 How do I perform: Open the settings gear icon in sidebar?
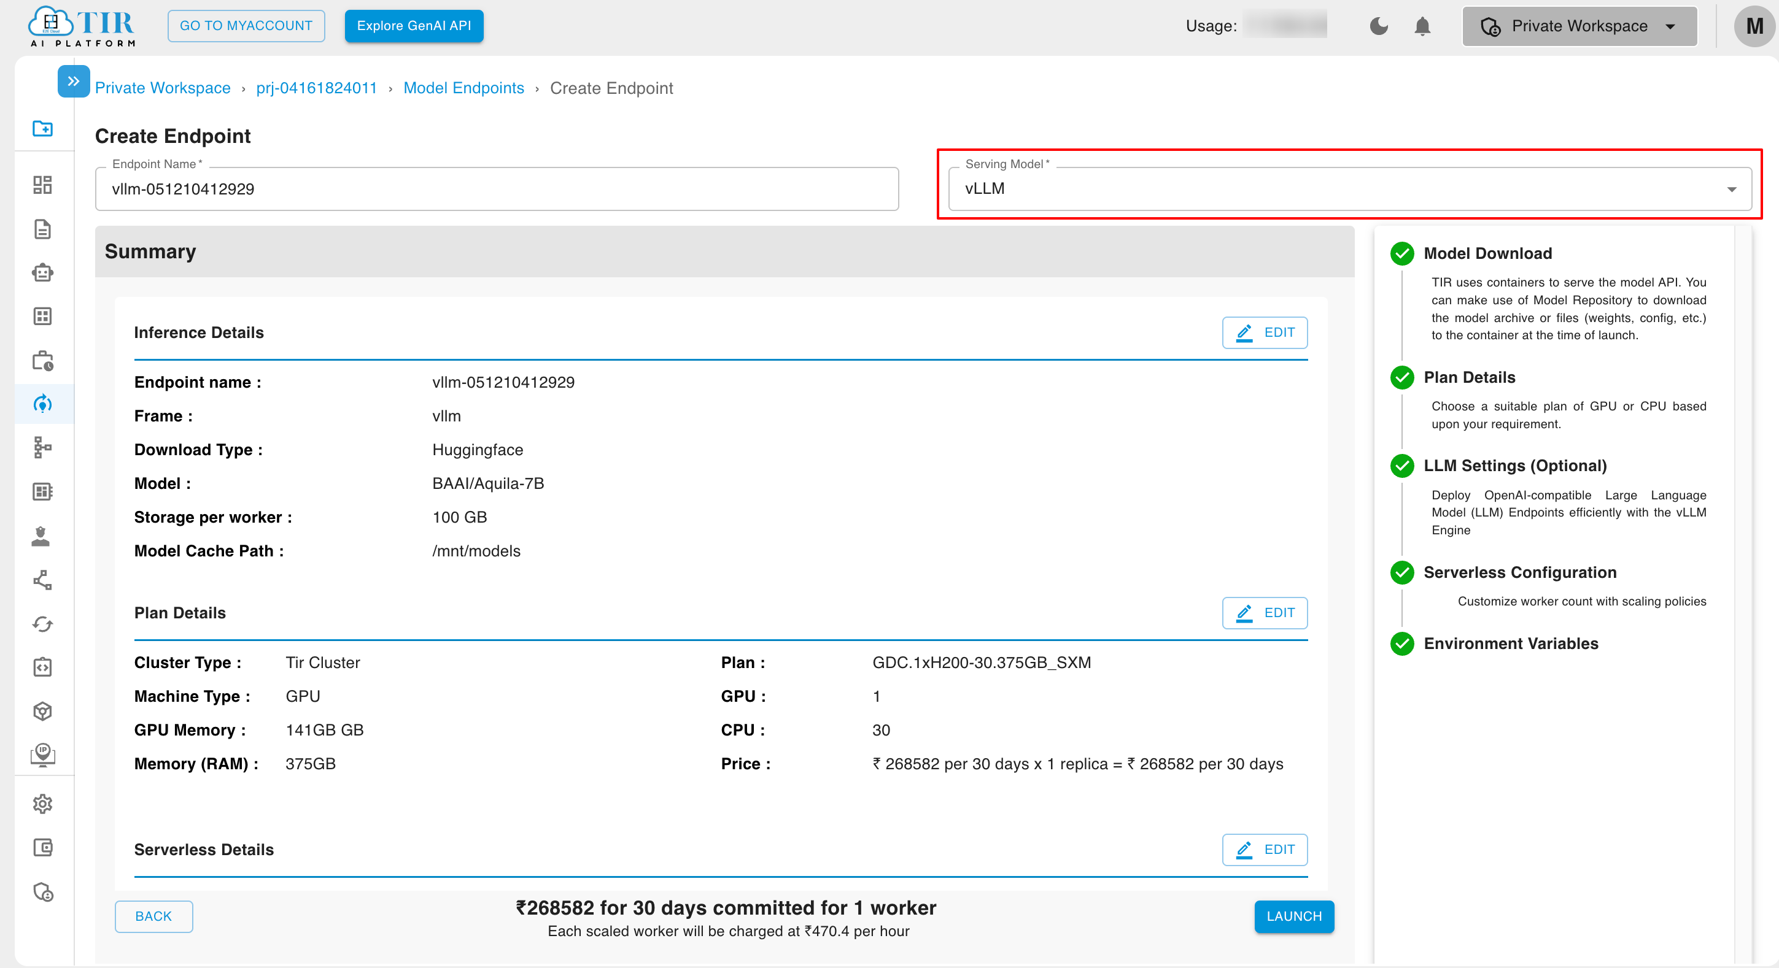coord(43,804)
